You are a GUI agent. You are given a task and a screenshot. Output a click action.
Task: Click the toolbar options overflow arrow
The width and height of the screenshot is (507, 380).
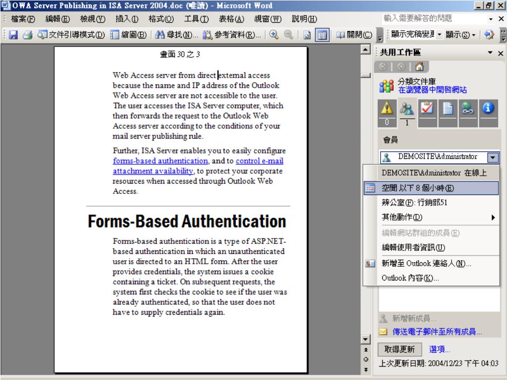380,35
